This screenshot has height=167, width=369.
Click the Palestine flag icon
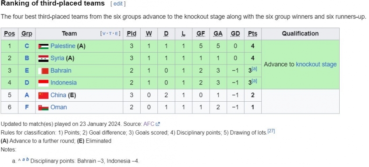(x=43, y=46)
